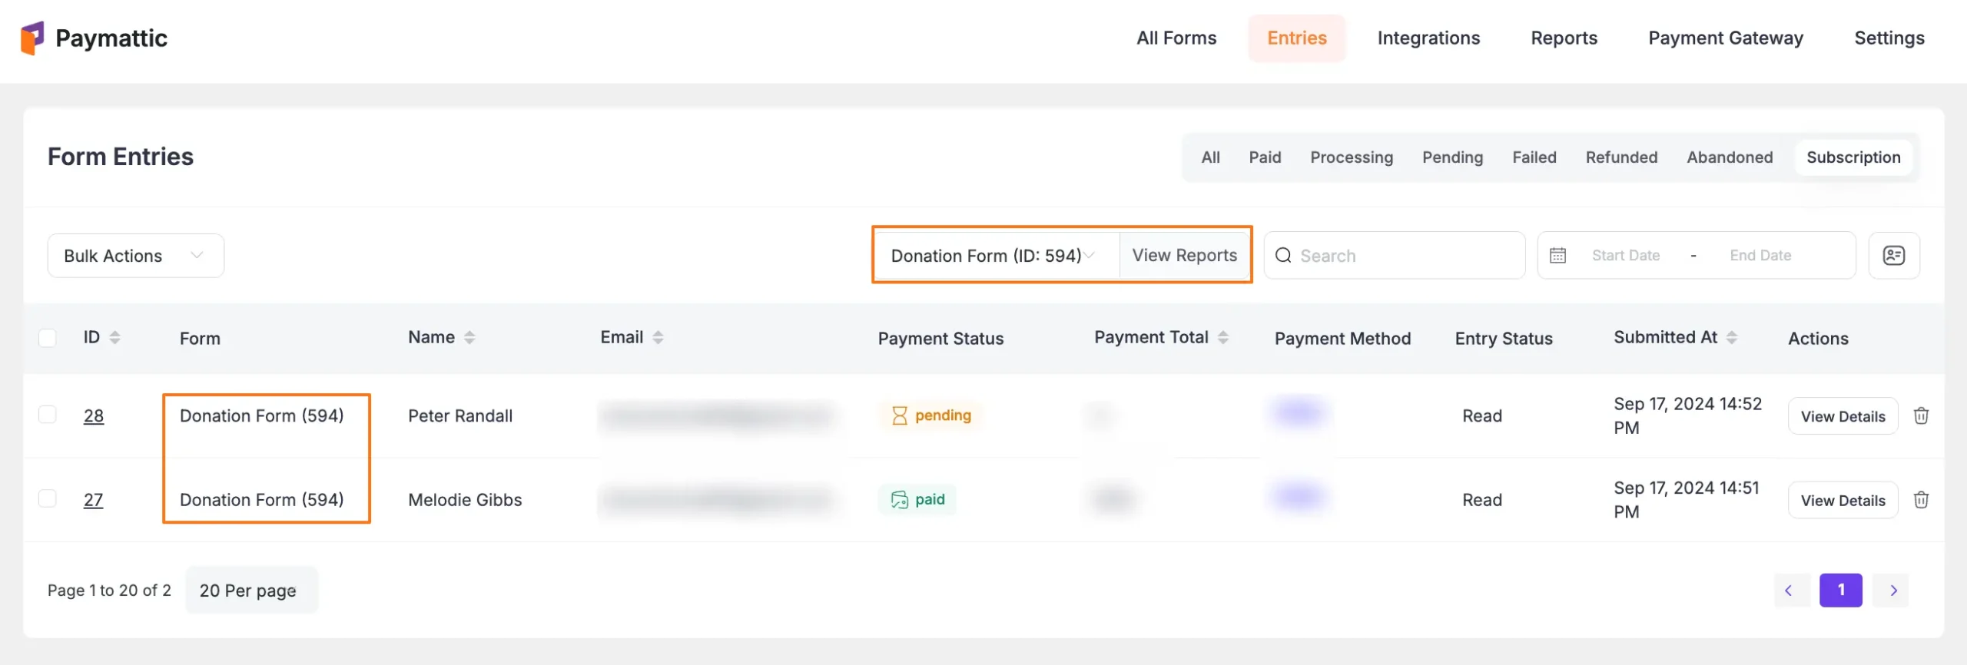This screenshot has height=665, width=1967.
Task: Sort entries by Submitted At arrows
Action: click(x=1732, y=337)
